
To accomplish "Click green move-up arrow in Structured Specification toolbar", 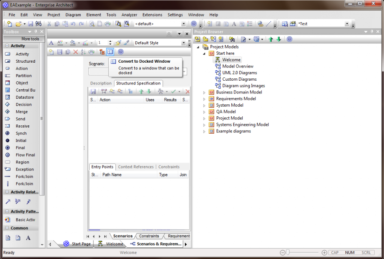I will tap(141, 92).
